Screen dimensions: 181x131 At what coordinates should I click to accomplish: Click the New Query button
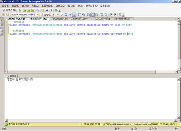[x=9, y=10]
